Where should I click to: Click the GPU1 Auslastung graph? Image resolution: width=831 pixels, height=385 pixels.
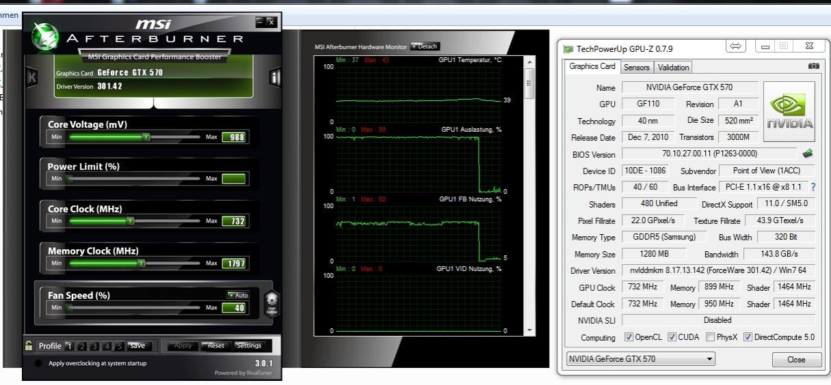419,164
